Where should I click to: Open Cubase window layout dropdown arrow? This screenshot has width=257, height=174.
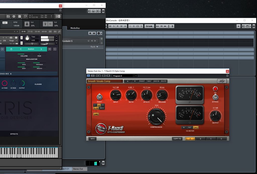pyautogui.click(x=100, y=11)
